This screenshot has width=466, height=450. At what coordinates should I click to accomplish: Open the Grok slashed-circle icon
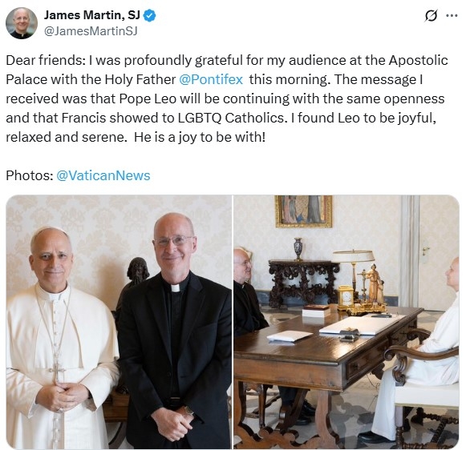coord(431,16)
